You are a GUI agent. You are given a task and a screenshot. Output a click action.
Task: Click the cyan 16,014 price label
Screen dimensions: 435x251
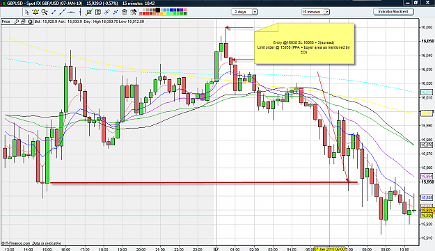point(427,92)
